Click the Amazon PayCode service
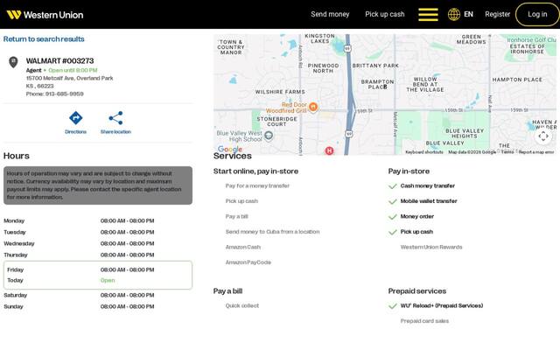This screenshot has height=350, width=560. 248,262
